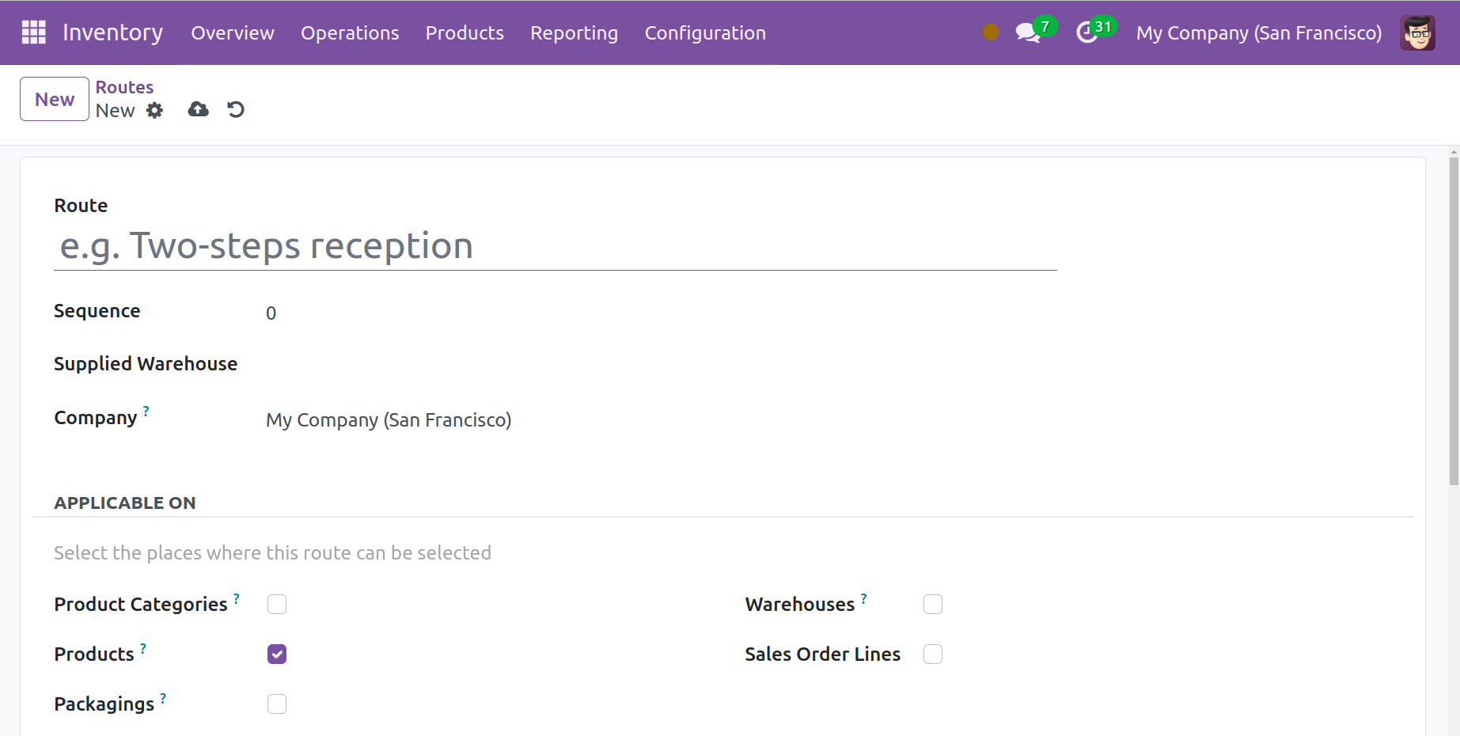Open the activities clock icon with badge 31
1460x736 pixels.
(x=1087, y=33)
